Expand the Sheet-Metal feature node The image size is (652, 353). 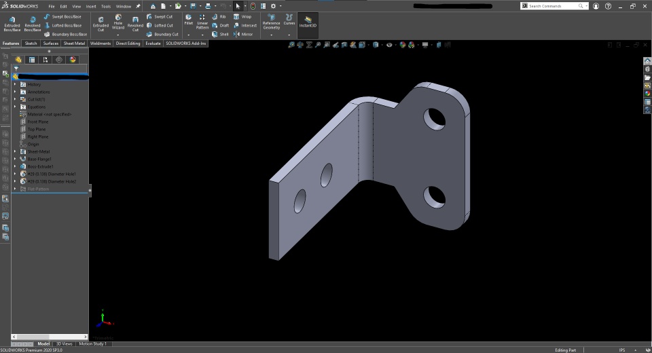pos(15,152)
